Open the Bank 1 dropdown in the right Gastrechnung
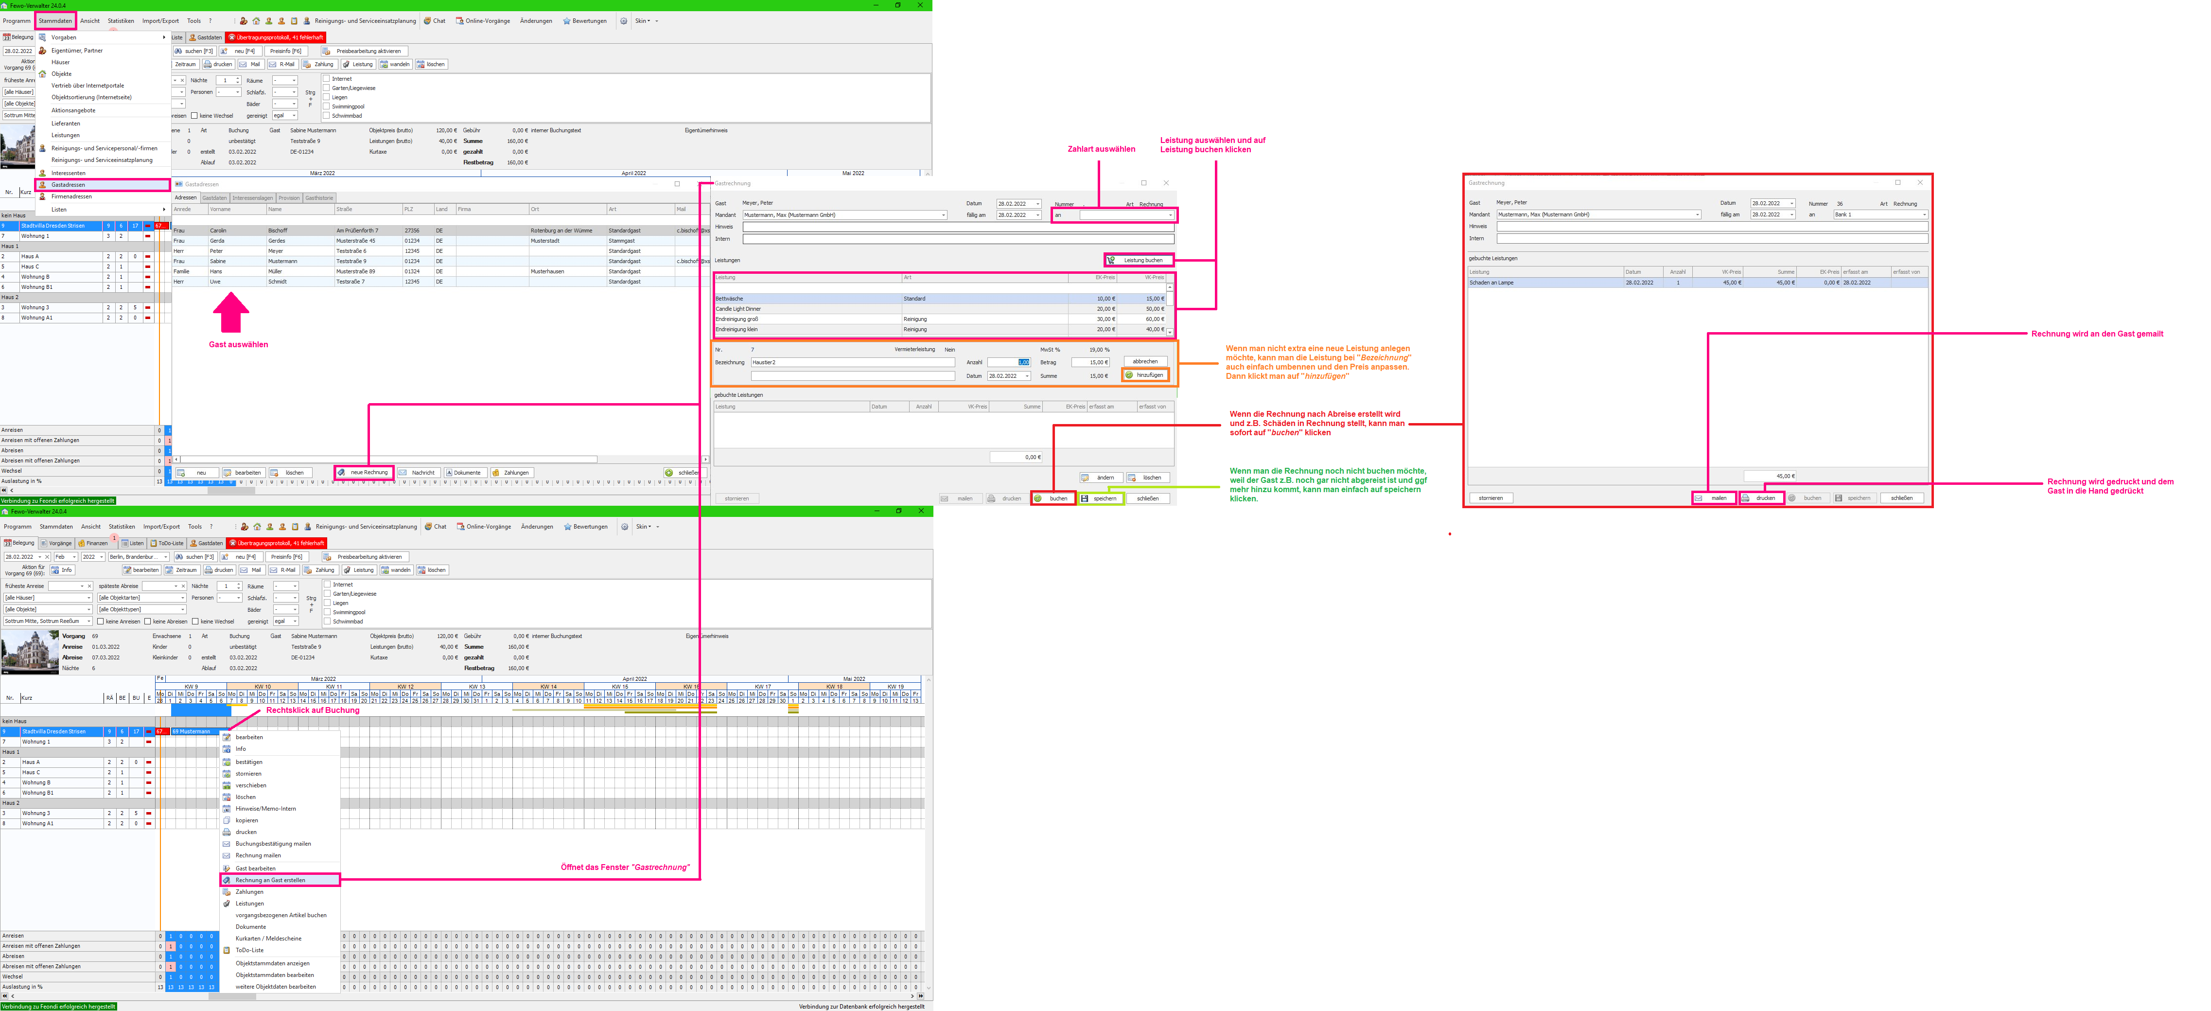Screen dimensions: 2211x1011 click(x=1881, y=214)
